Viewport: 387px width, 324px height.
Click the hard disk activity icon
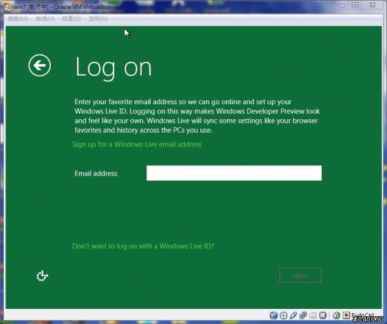[273, 316]
